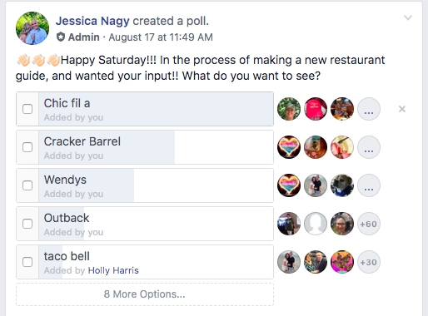Click the blank silhouette avatar beside Outback

316,224
